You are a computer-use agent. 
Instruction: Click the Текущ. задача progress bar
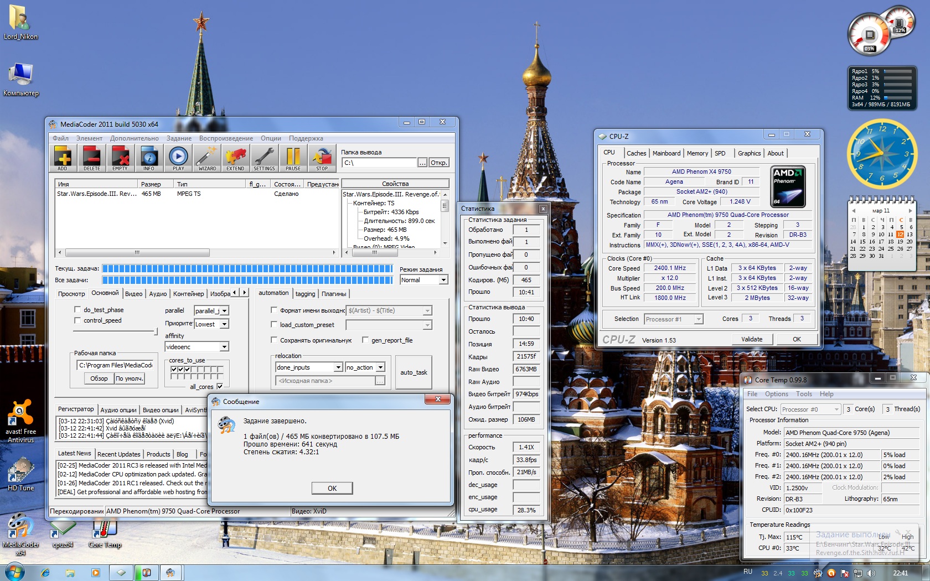247,268
